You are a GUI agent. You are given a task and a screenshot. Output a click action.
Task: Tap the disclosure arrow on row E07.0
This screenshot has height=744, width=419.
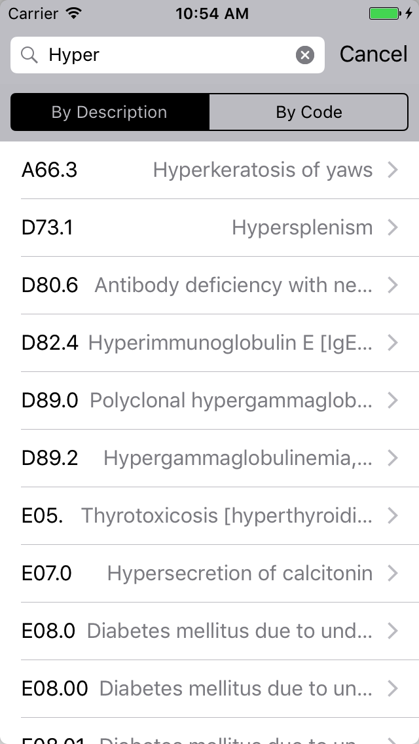392,573
